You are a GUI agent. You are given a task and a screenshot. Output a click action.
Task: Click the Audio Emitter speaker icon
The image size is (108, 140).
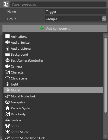[8, 43]
